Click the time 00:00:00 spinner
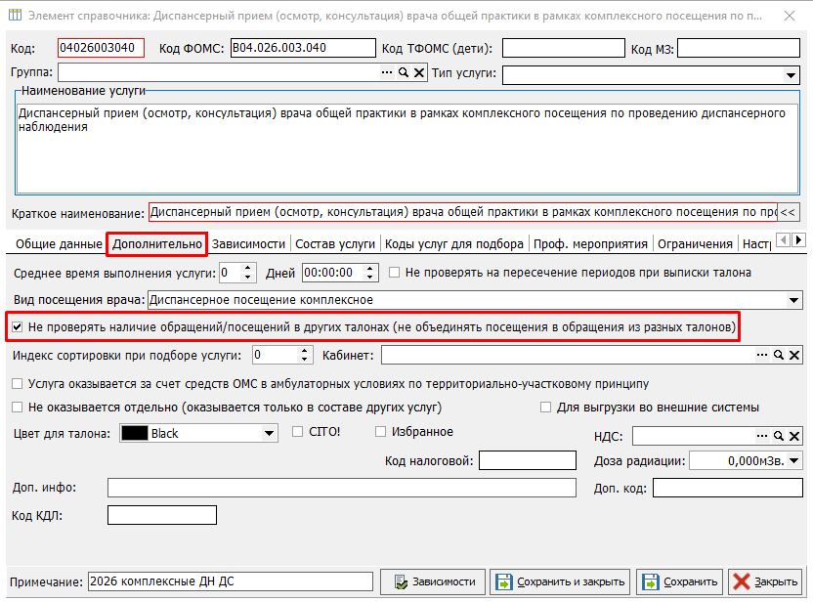The width and height of the screenshot is (813, 602). (369, 273)
